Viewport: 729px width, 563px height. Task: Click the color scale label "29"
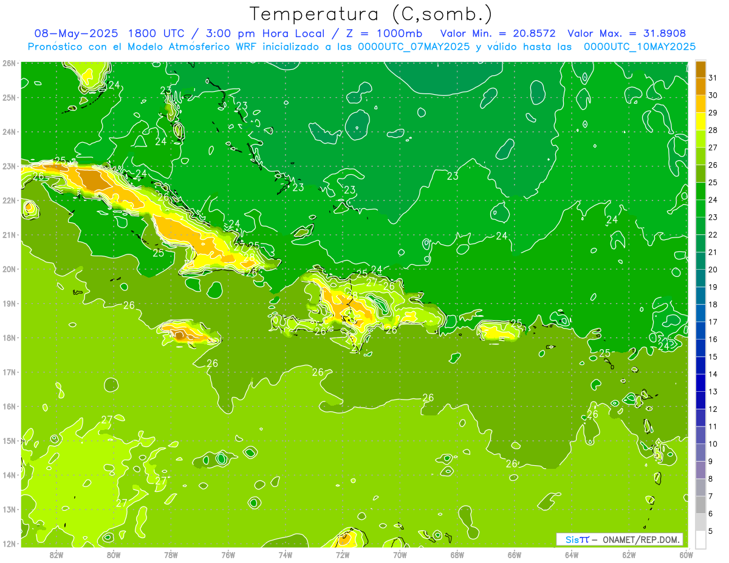713,113
